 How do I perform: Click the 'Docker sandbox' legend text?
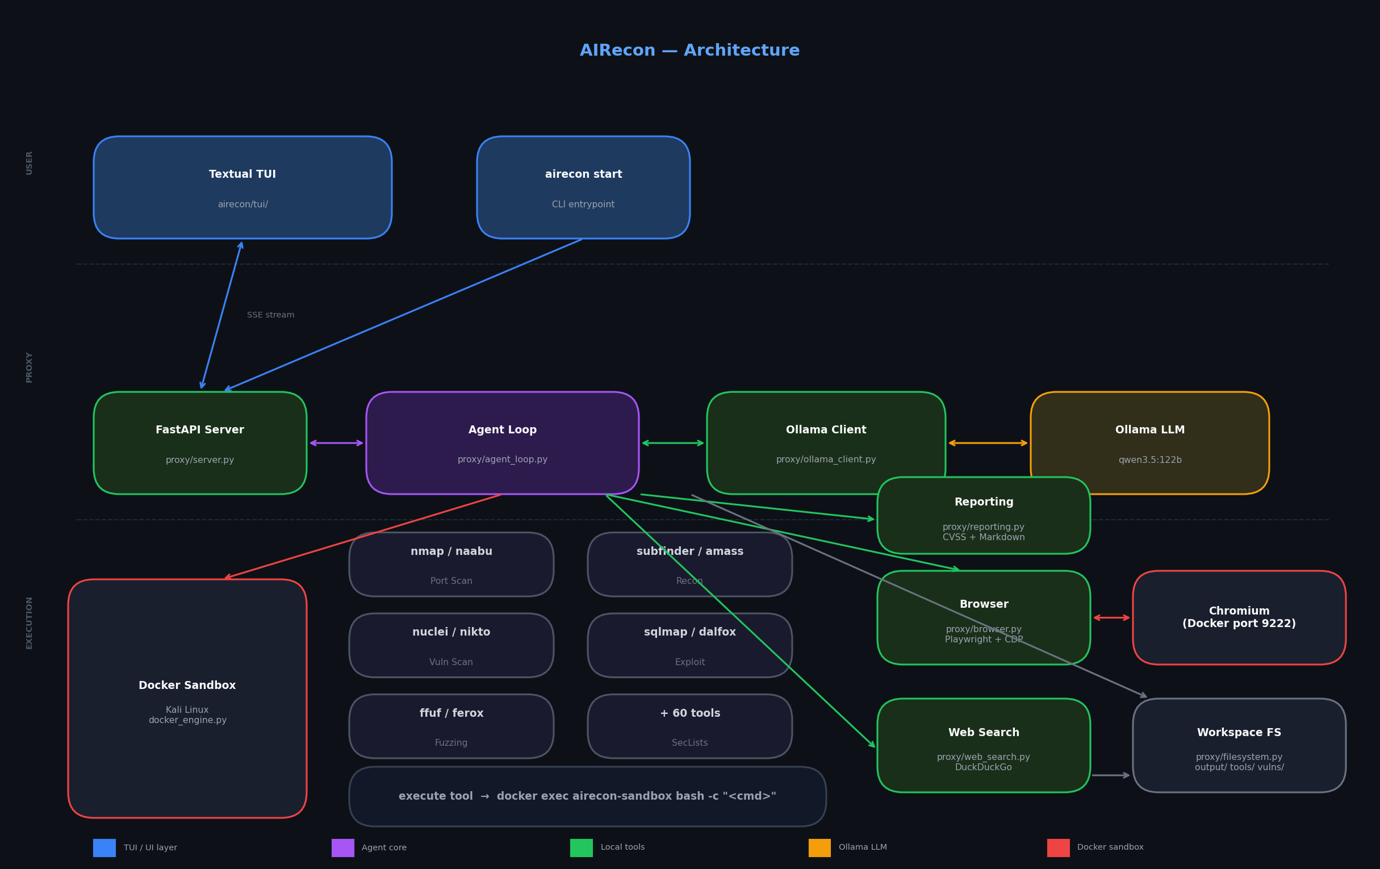point(1110,847)
